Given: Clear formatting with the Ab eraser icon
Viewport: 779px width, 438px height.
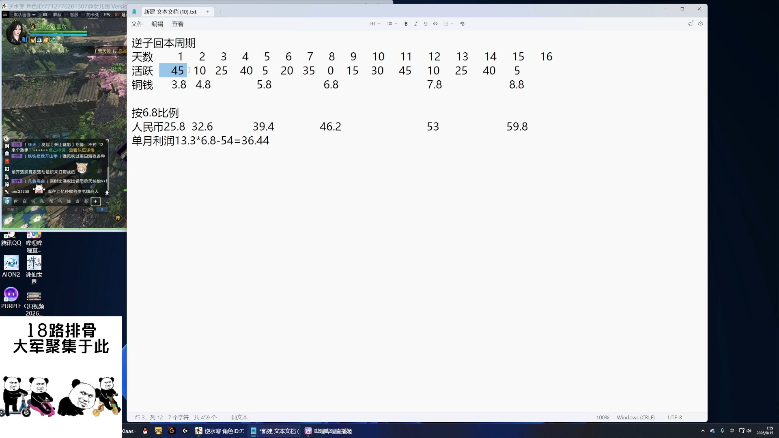Looking at the screenshot, I should (x=462, y=24).
